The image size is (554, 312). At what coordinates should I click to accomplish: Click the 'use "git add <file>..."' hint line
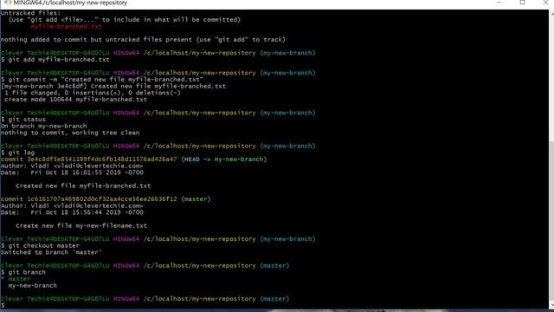coord(125,20)
